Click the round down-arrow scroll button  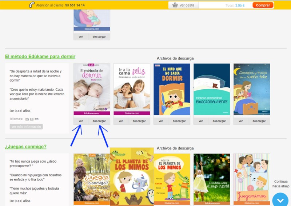coord(280,200)
